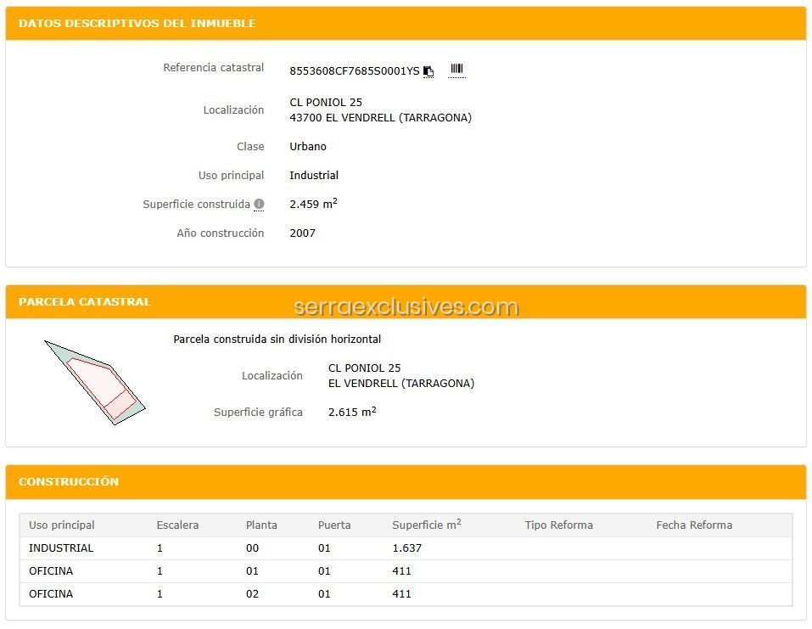
Task: Click OFICINA in the planta 01 row
Action: tap(51, 571)
